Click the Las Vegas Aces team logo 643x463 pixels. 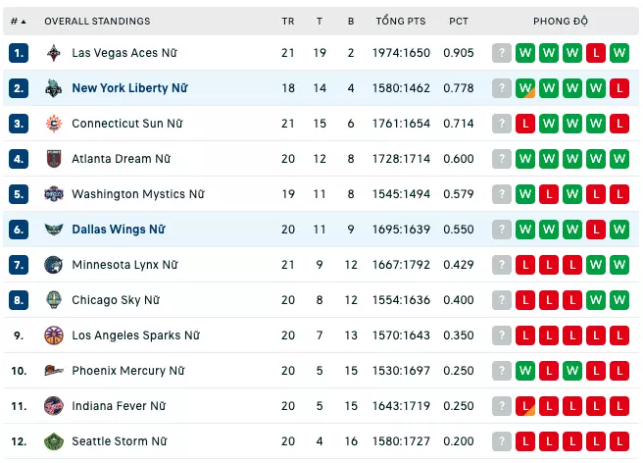click(54, 53)
